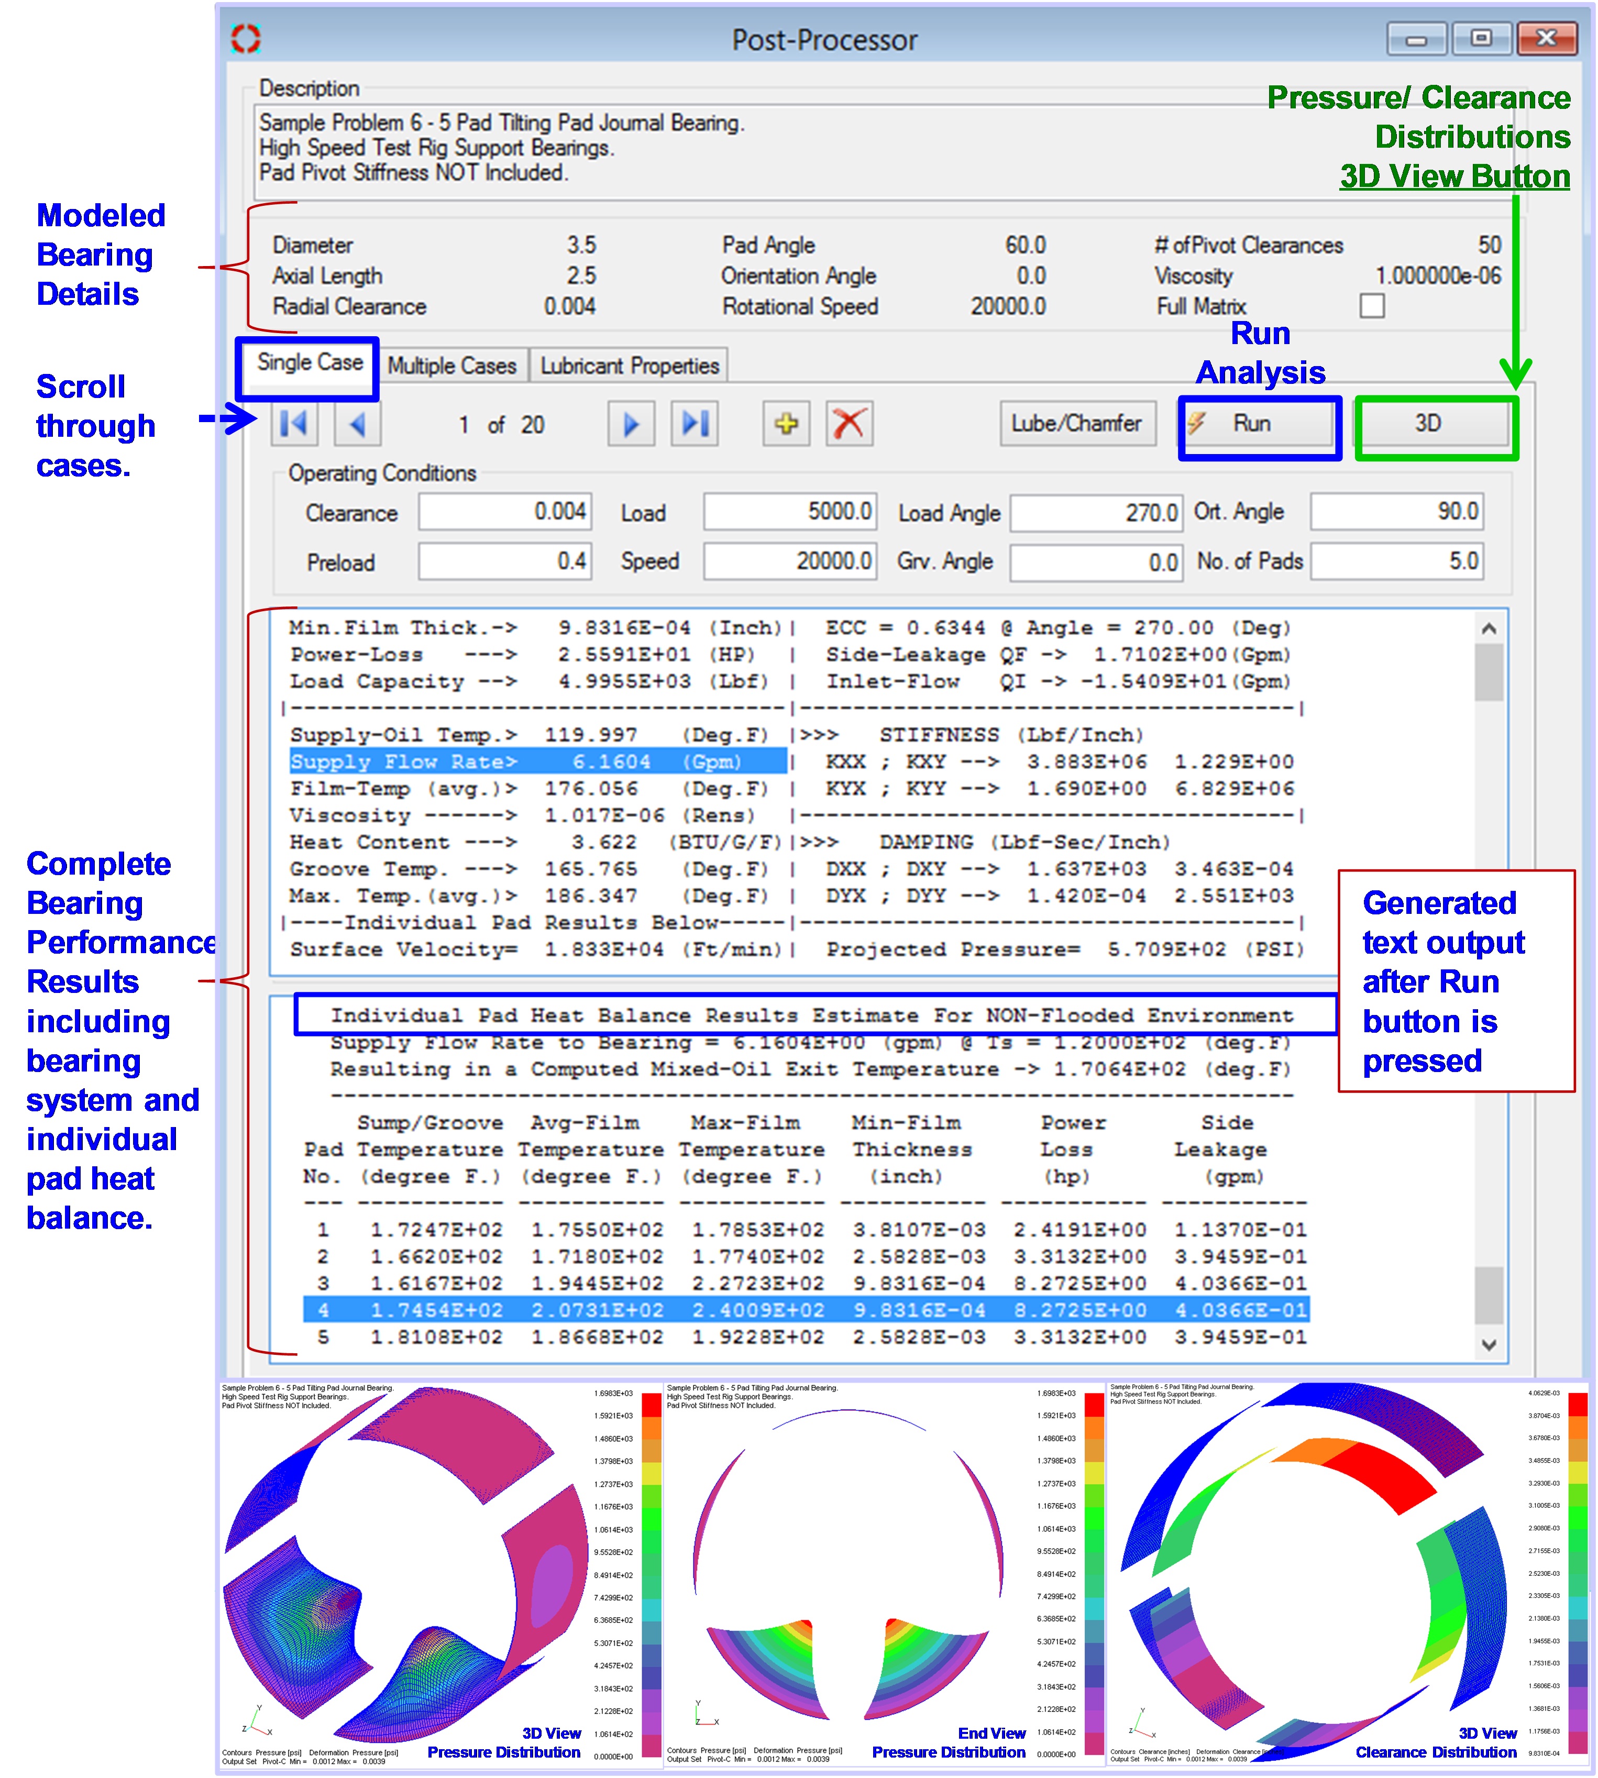Run the analysis with the Run button
The width and height of the screenshot is (1598, 1778).
point(1259,424)
